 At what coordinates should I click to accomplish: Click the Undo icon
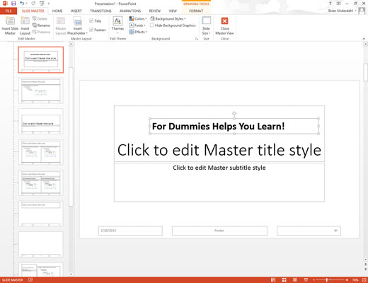point(22,4)
